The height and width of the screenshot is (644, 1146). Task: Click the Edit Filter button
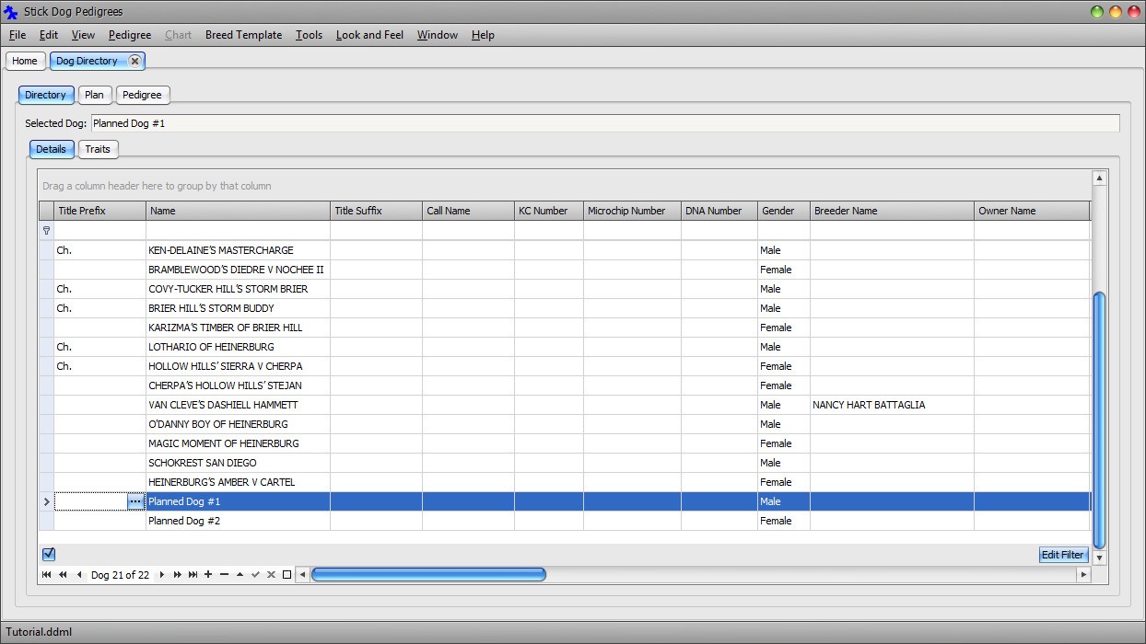(x=1062, y=554)
